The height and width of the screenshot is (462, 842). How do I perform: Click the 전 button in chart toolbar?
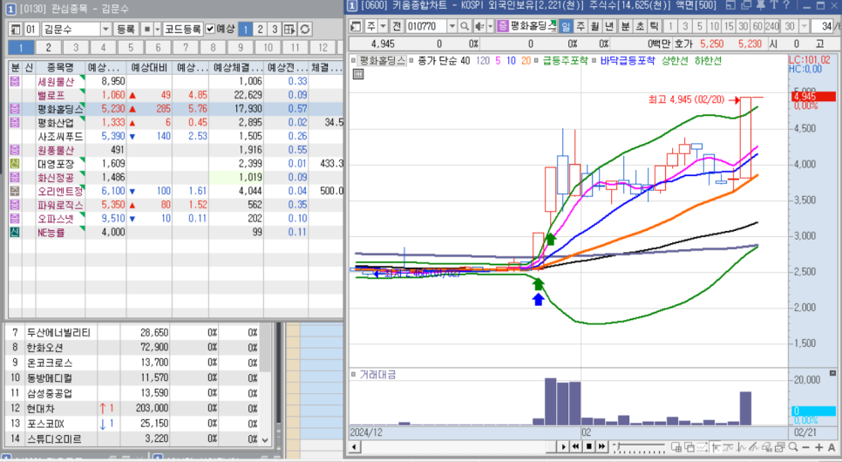tap(397, 26)
